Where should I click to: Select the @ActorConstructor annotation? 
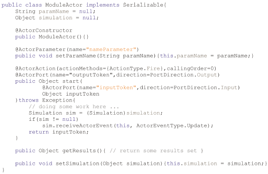coord(44,31)
